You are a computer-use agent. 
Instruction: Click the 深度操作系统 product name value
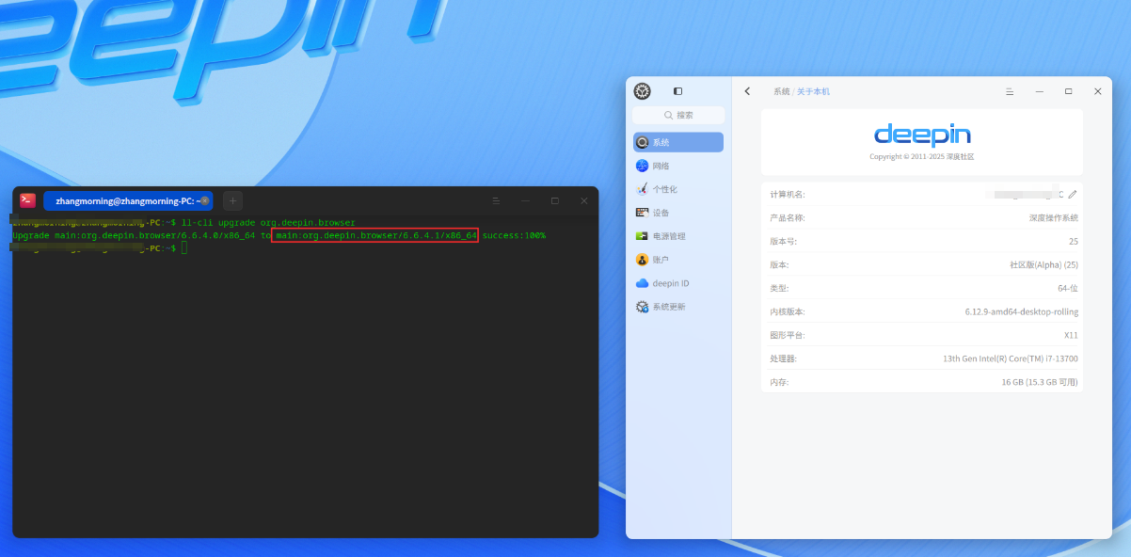(1054, 217)
